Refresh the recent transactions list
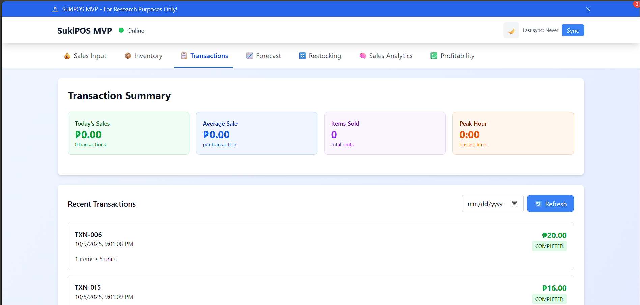This screenshot has width=640, height=305. [x=550, y=204]
